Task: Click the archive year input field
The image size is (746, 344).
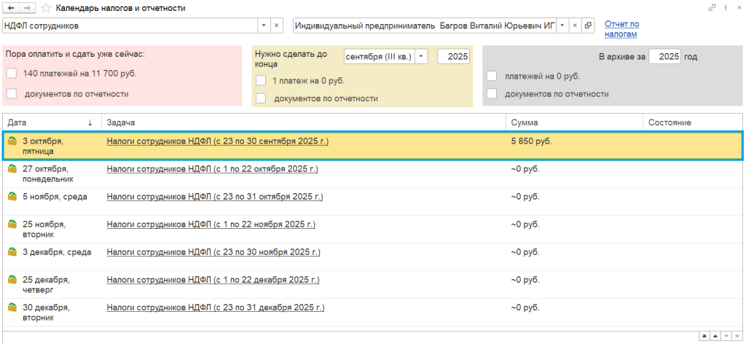Action: (x=664, y=56)
